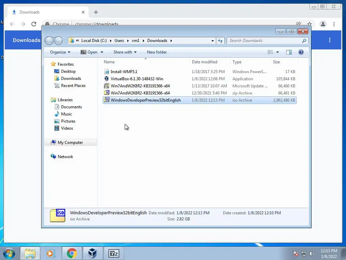Click the Microsoft Update package file icon
This screenshot has width=346, height=260.
click(x=106, y=86)
